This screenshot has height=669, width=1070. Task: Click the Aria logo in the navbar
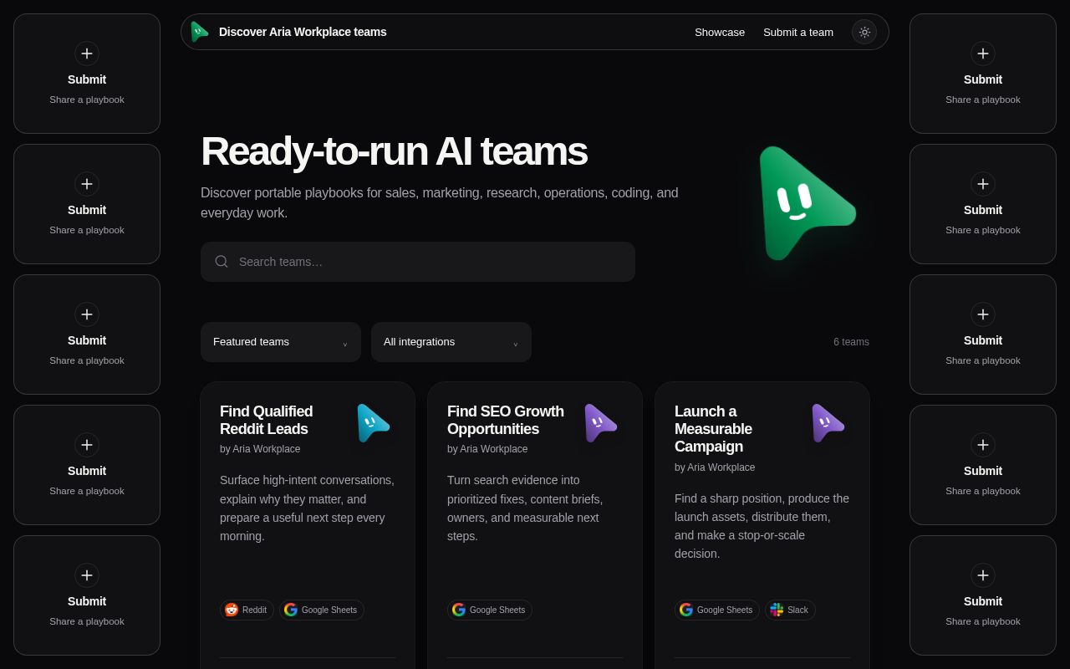pos(200,32)
